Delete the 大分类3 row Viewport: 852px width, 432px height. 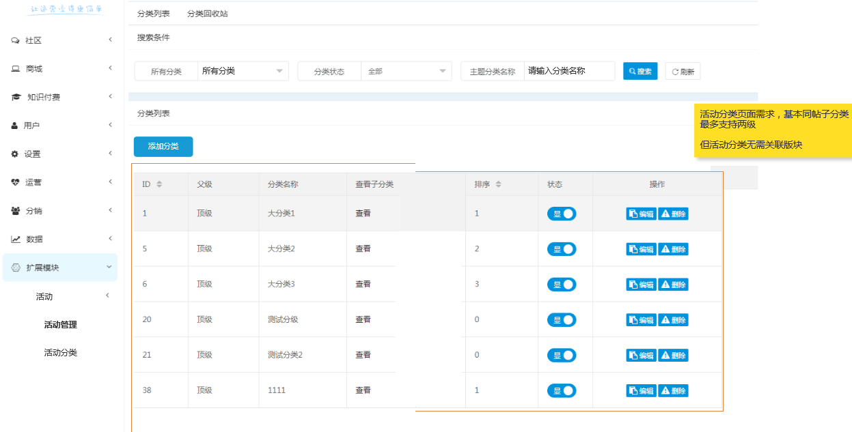click(673, 285)
